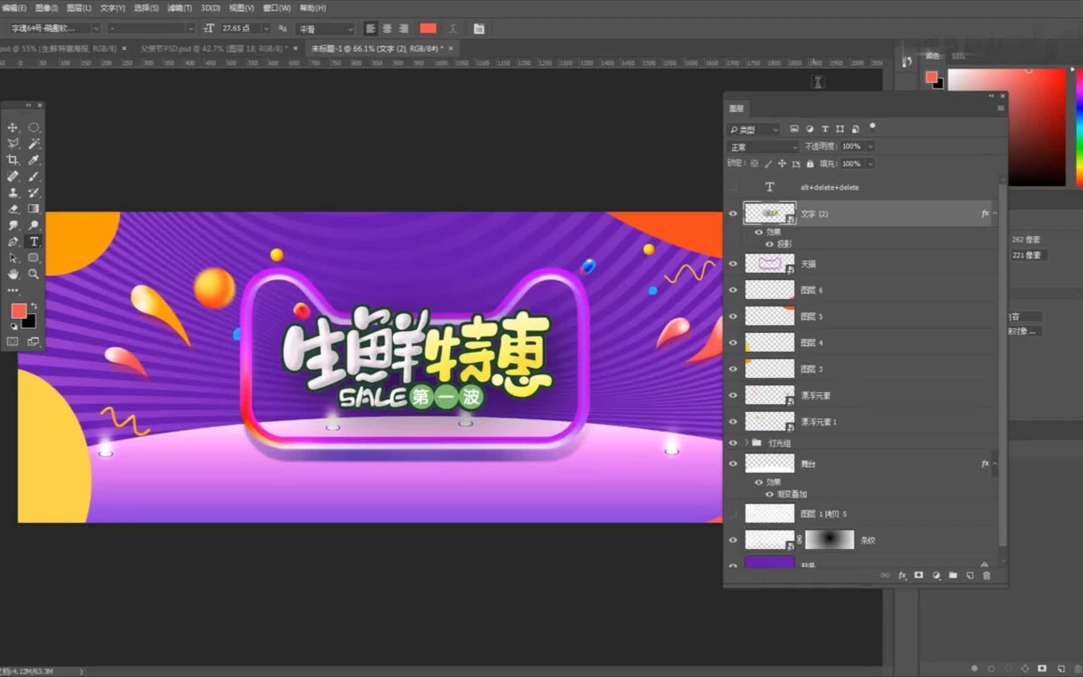Screen dimensions: 1083x677
Task: Open the 文字(Y) menu
Action: 113,8
